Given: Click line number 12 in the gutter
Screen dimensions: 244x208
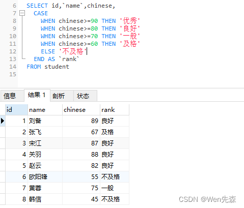Looking at the screenshot, I should 13,51.
